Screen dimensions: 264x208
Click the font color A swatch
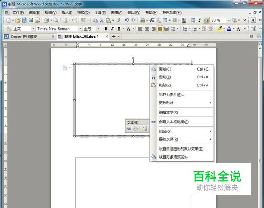tap(229, 28)
